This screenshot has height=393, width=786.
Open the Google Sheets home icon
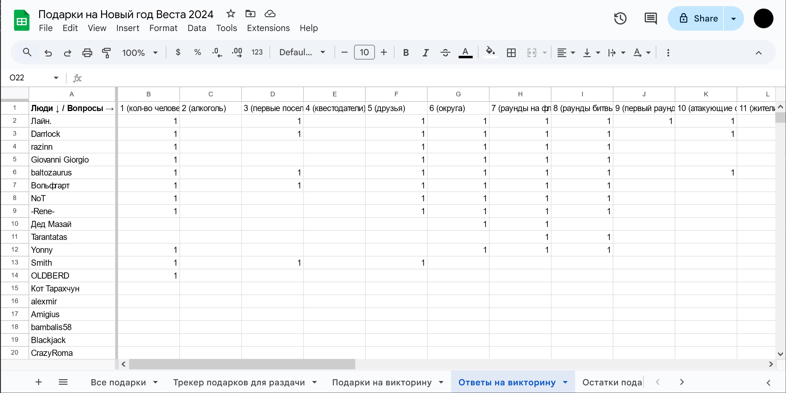pos(21,21)
